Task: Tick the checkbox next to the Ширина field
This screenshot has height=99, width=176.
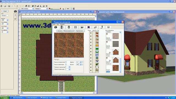Action: point(82,62)
